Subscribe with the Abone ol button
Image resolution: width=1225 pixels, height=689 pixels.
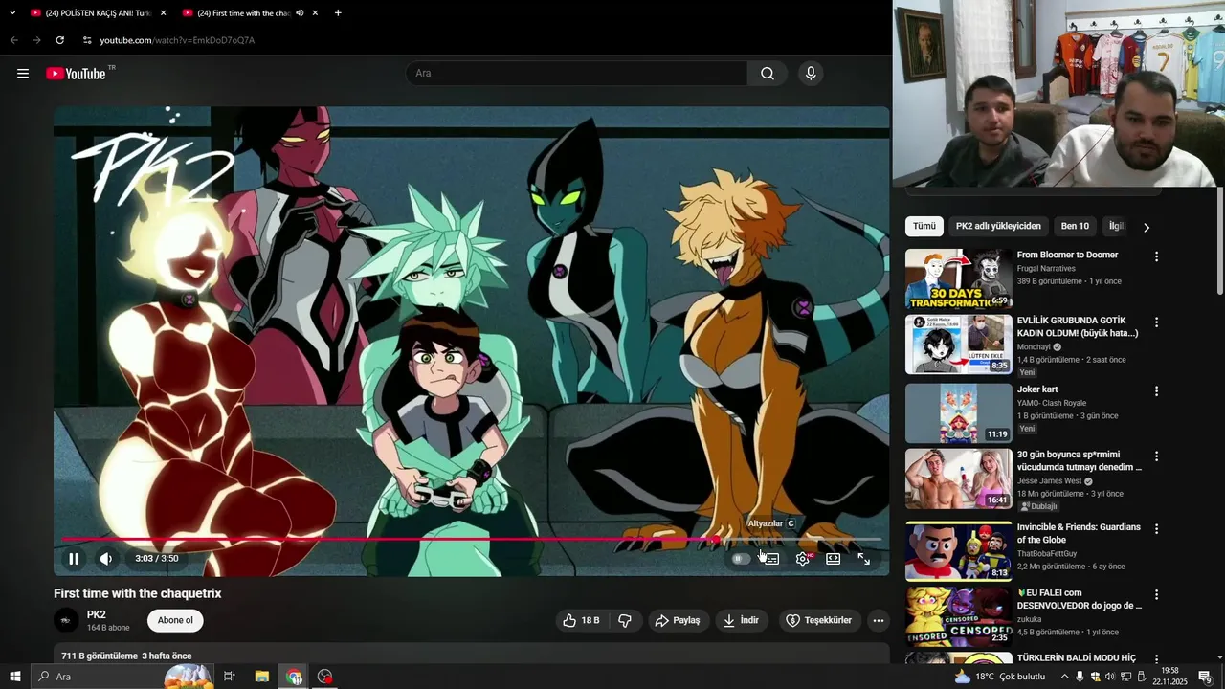pos(175,620)
